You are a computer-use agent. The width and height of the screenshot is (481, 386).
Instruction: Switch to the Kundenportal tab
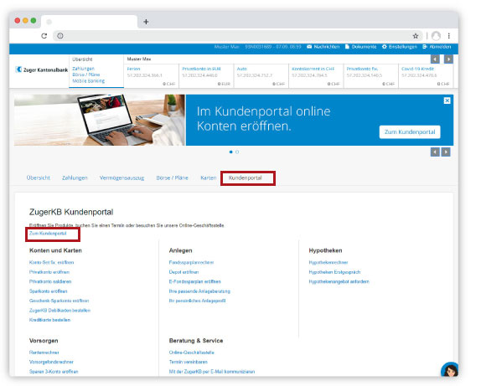245,178
